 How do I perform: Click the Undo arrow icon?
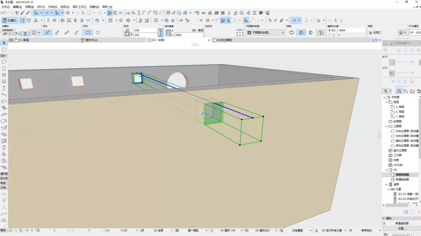4,13
